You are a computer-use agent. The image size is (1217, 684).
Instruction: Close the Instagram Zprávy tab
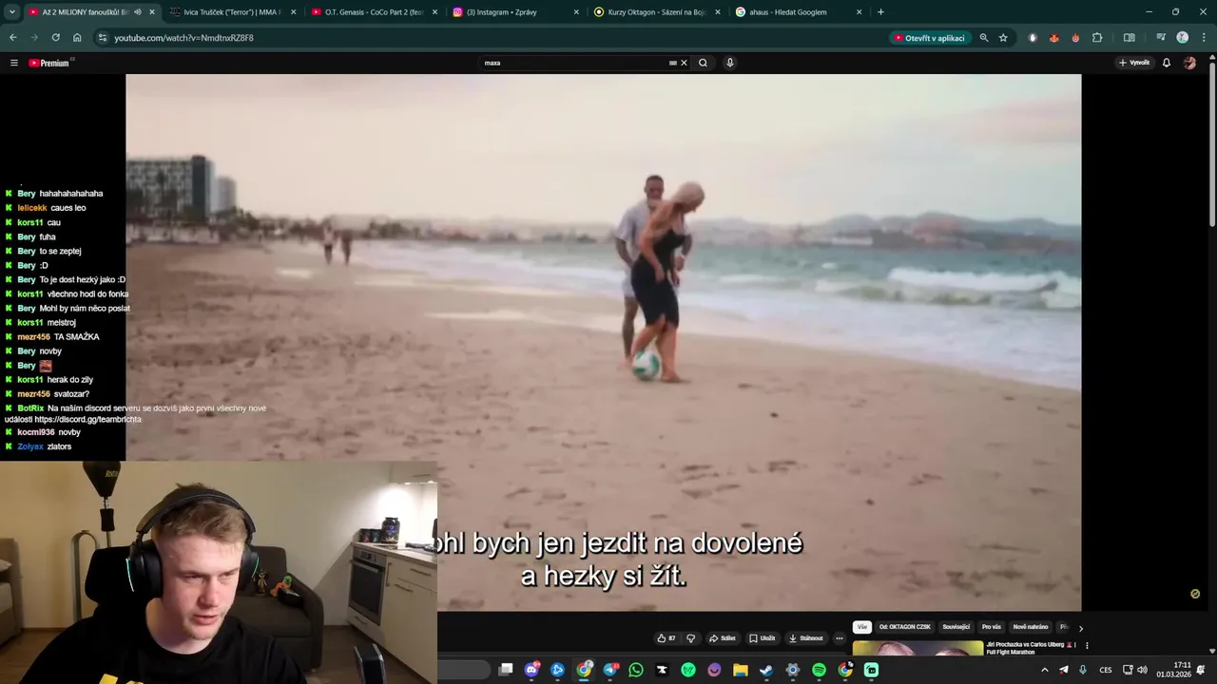click(x=576, y=12)
